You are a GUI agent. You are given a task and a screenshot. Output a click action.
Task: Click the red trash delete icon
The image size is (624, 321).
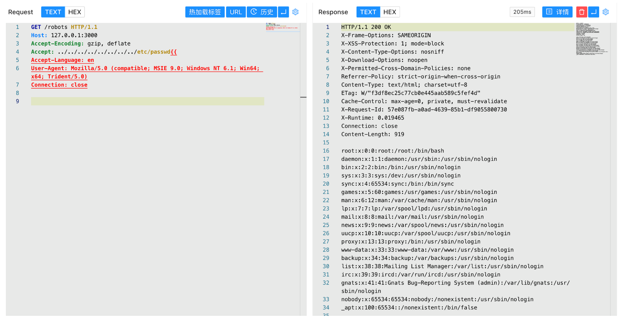[582, 12]
